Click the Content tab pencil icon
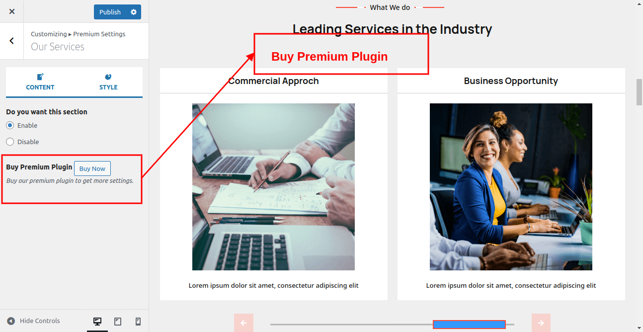Screen dimensions: 643x332 click(40, 77)
